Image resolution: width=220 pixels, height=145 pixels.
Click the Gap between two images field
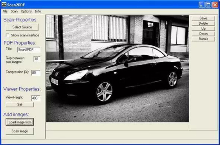[x=37, y=59]
